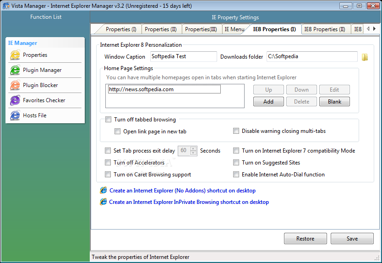Click the IE Manager panel header
Screen dimensions: 382x263
(x=45, y=43)
